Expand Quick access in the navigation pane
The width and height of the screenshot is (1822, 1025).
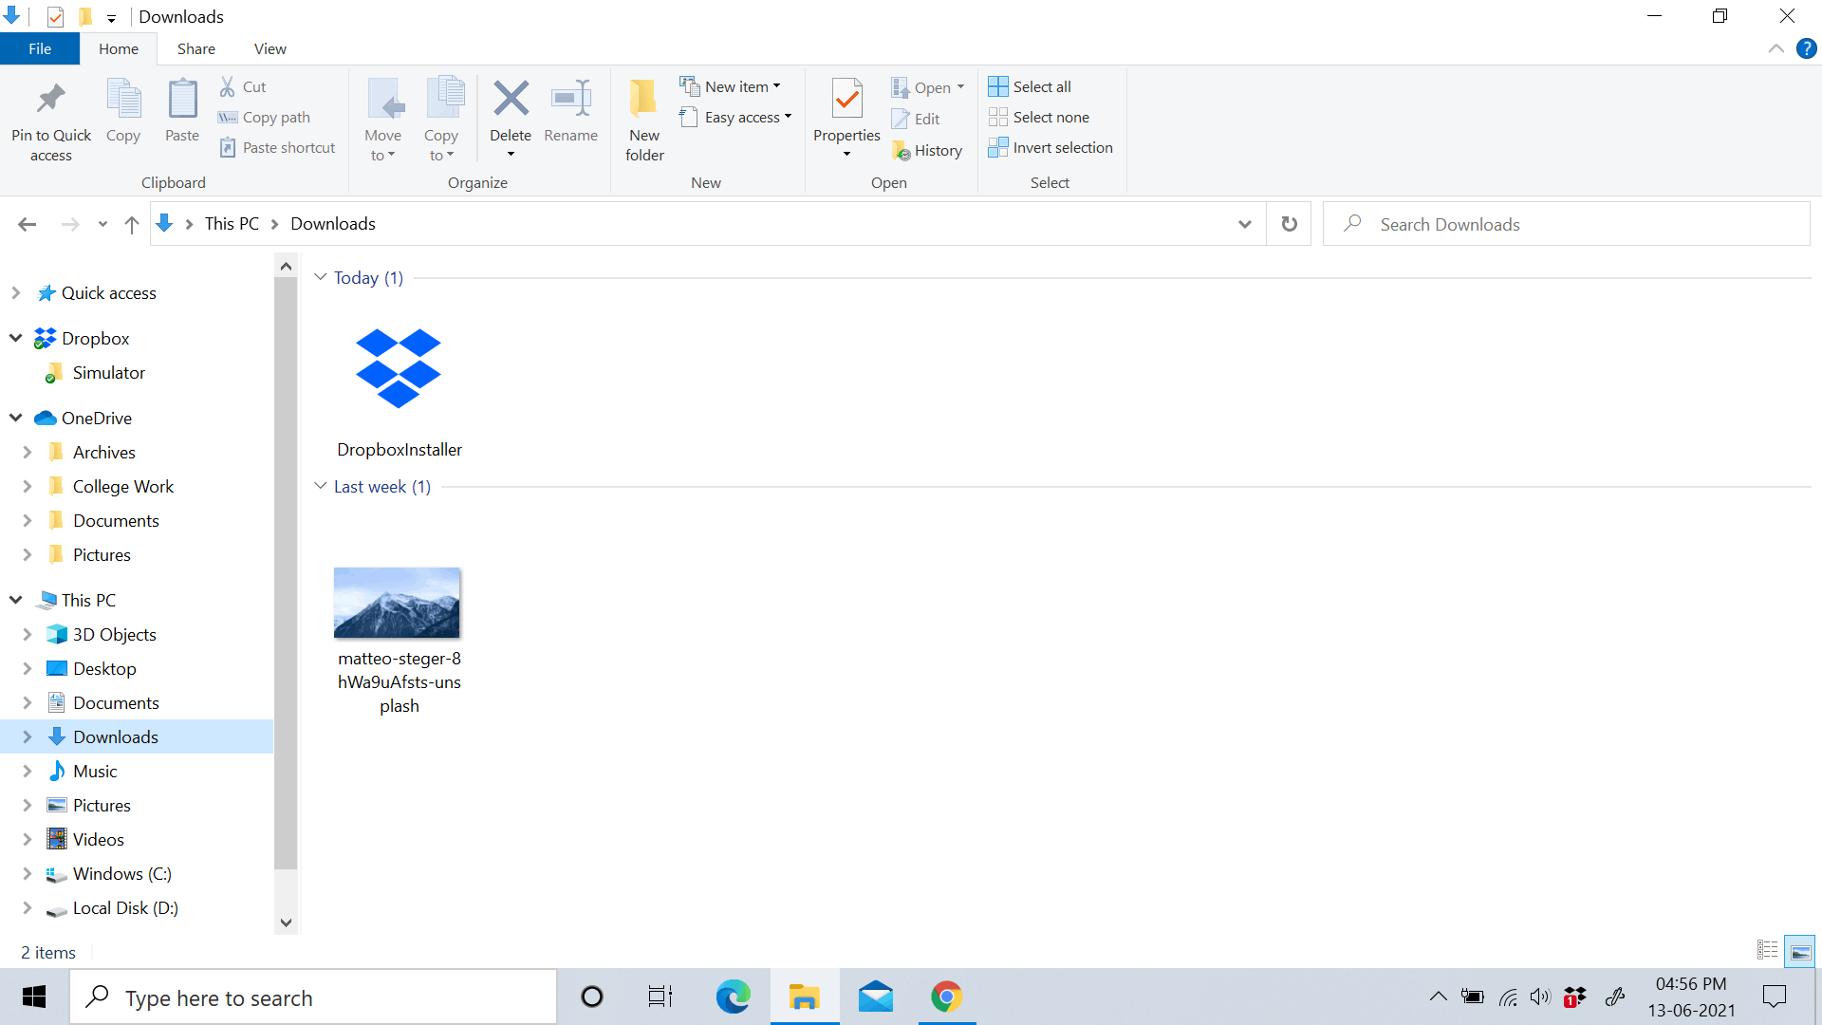(x=16, y=293)
